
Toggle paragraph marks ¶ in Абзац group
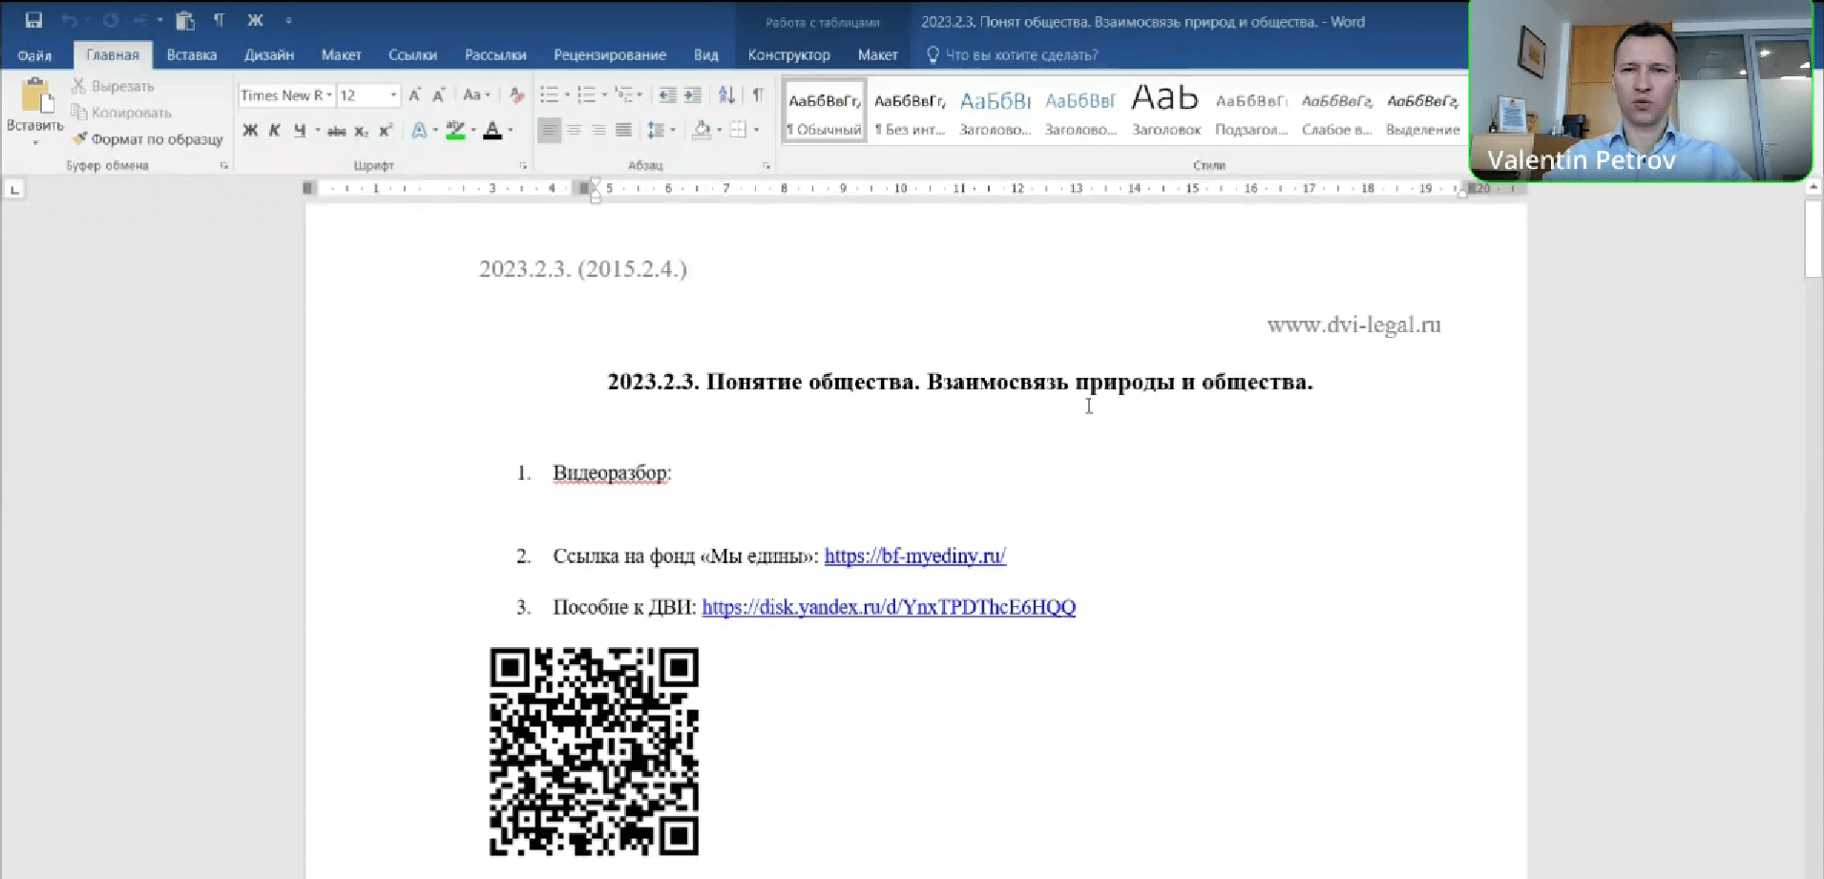point(758,95)
